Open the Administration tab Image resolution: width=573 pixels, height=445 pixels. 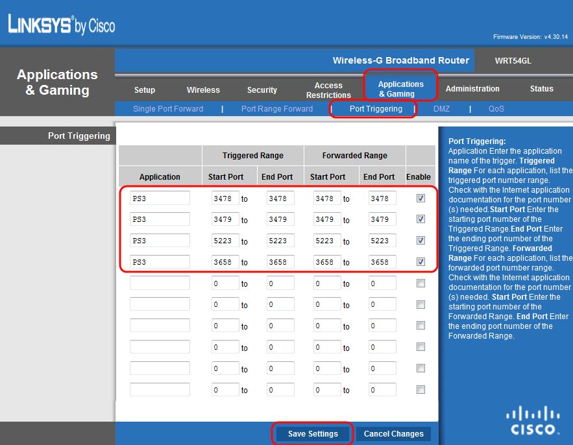pos(472,89)
